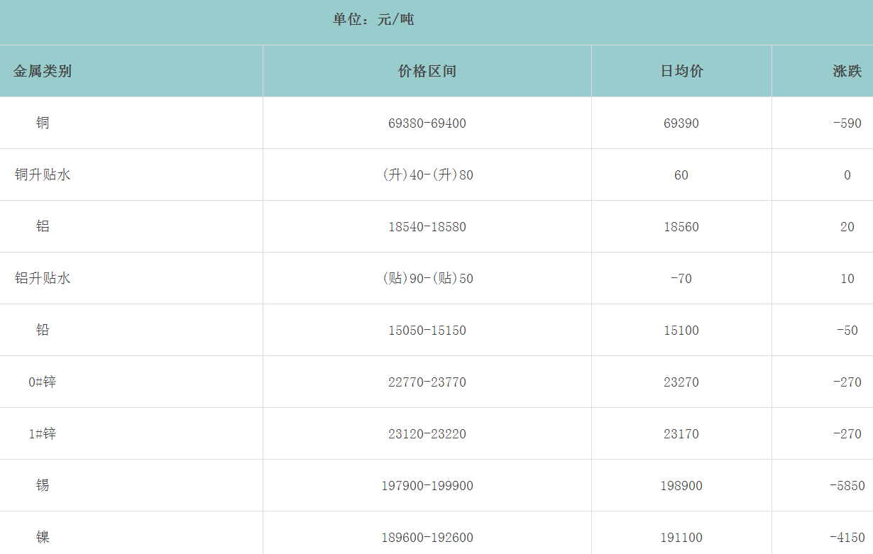Click the 金属类别 column header
Image resolution: width=873 pixels, height=554 pixels.
tap(43, 71)
